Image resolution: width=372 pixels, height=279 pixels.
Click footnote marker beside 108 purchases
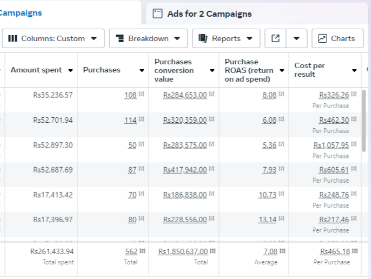click(x=142, y=95)
